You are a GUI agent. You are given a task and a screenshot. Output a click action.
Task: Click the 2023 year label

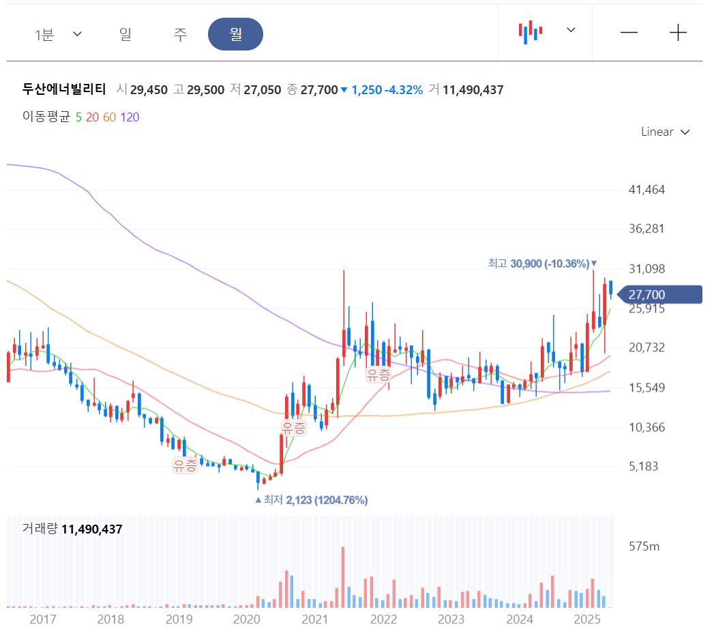point(451,619)
